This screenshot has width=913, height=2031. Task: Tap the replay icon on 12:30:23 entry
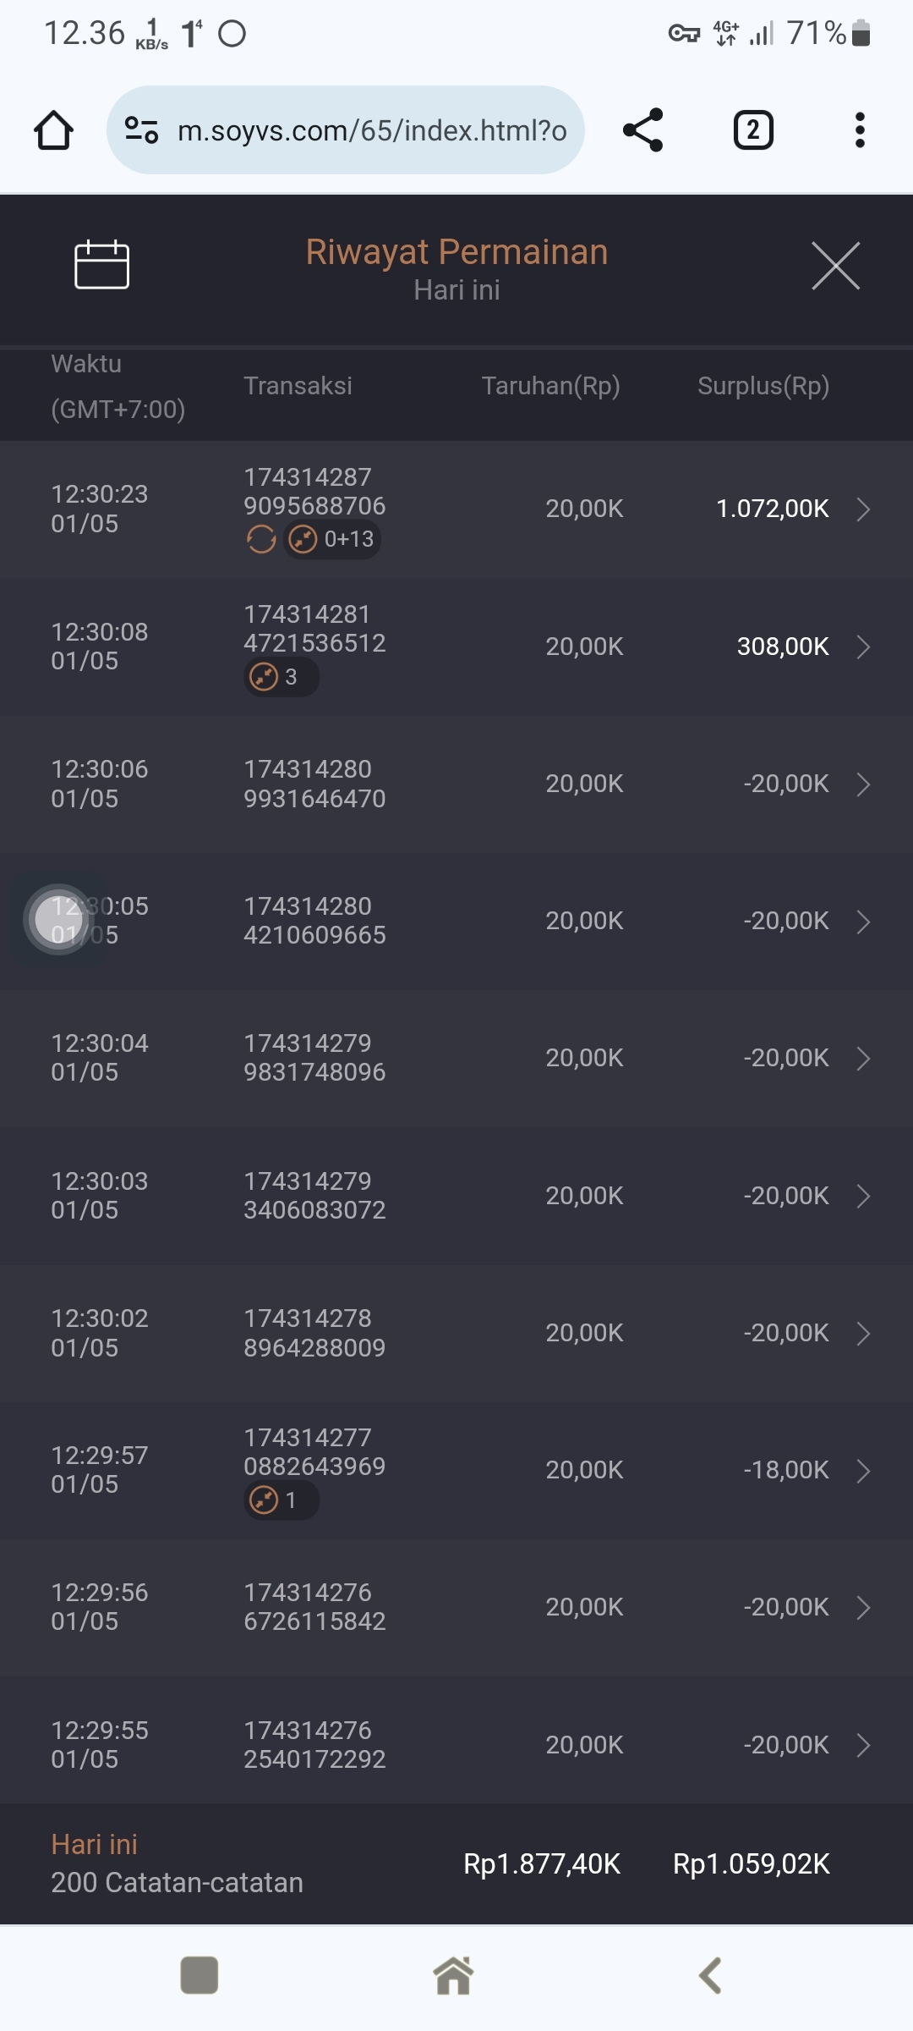pos(261,539)
